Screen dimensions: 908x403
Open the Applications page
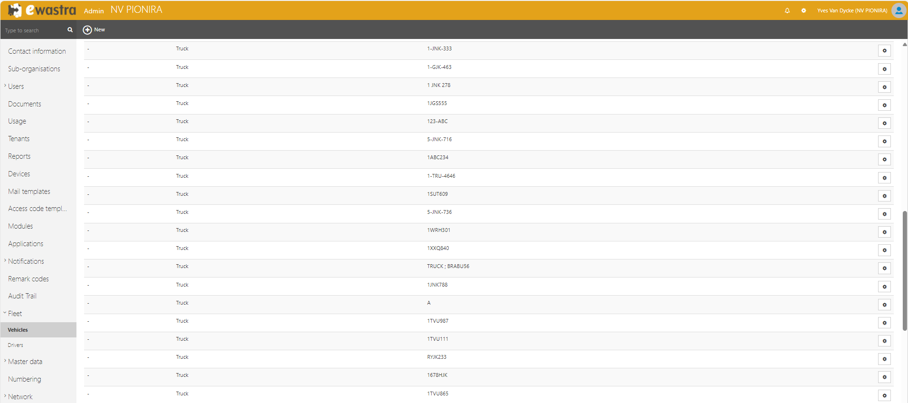(26, 244)
